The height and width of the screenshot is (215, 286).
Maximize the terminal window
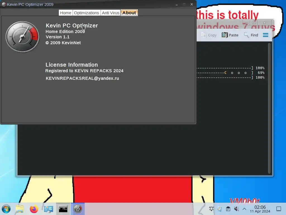(254, 23)
